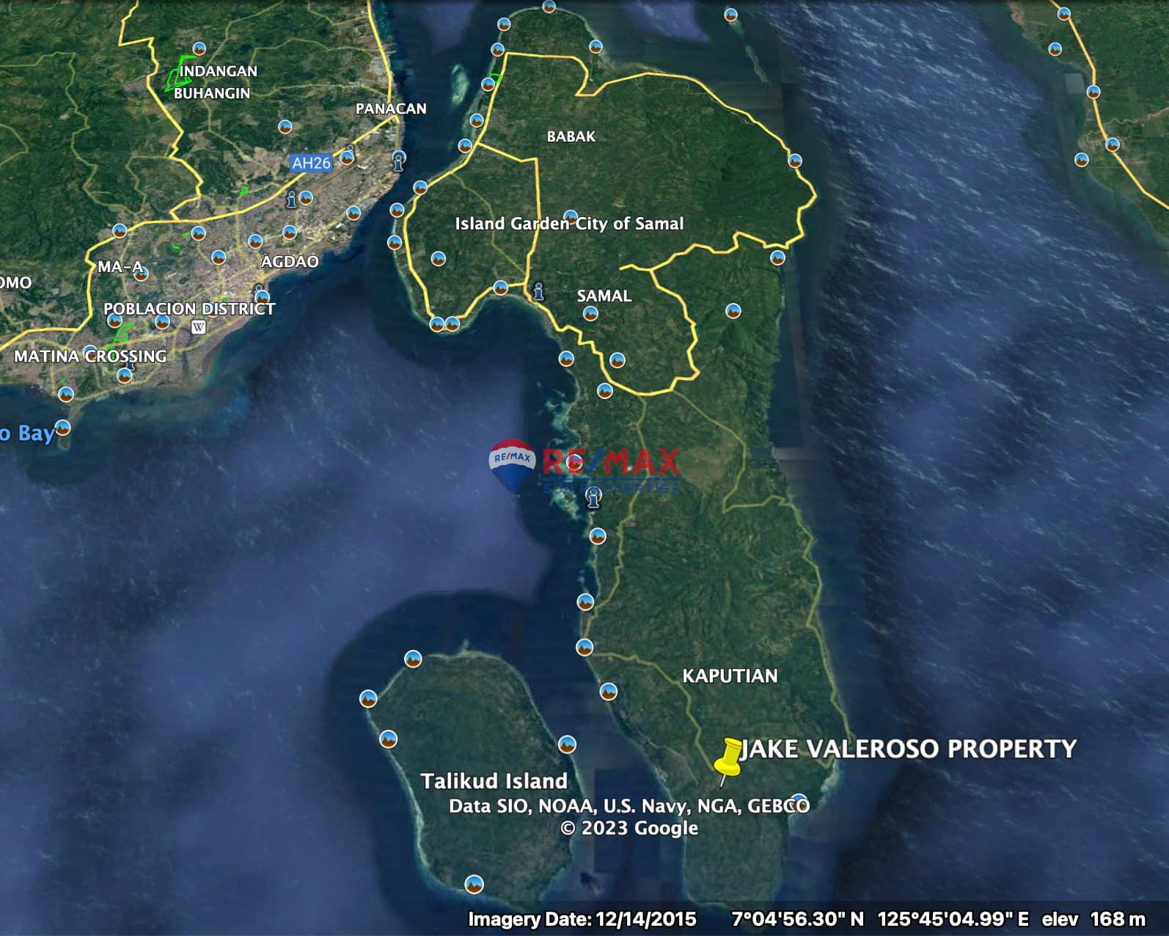This screenshot has width=1169, height=936.
Task: Select the JAKE VALEROSO PROPERTY label
Action: (x=909, y=749)
